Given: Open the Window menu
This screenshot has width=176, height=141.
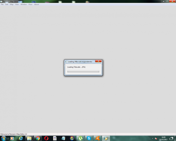Looking at the screenshot, I should [24, 4].
